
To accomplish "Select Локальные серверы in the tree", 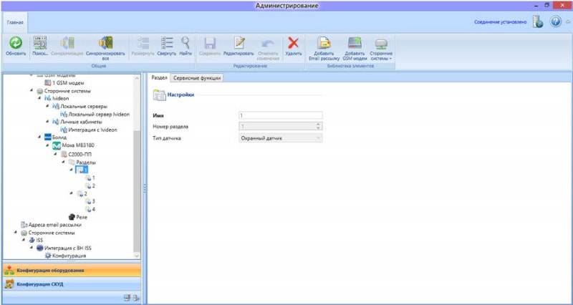I will click(x=80, y=106).
